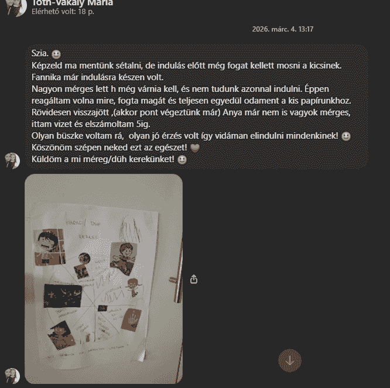This screenshot has height=388, width=390.
Task: Click sender avatar beside the photo message
Action: tap(12, 376)
